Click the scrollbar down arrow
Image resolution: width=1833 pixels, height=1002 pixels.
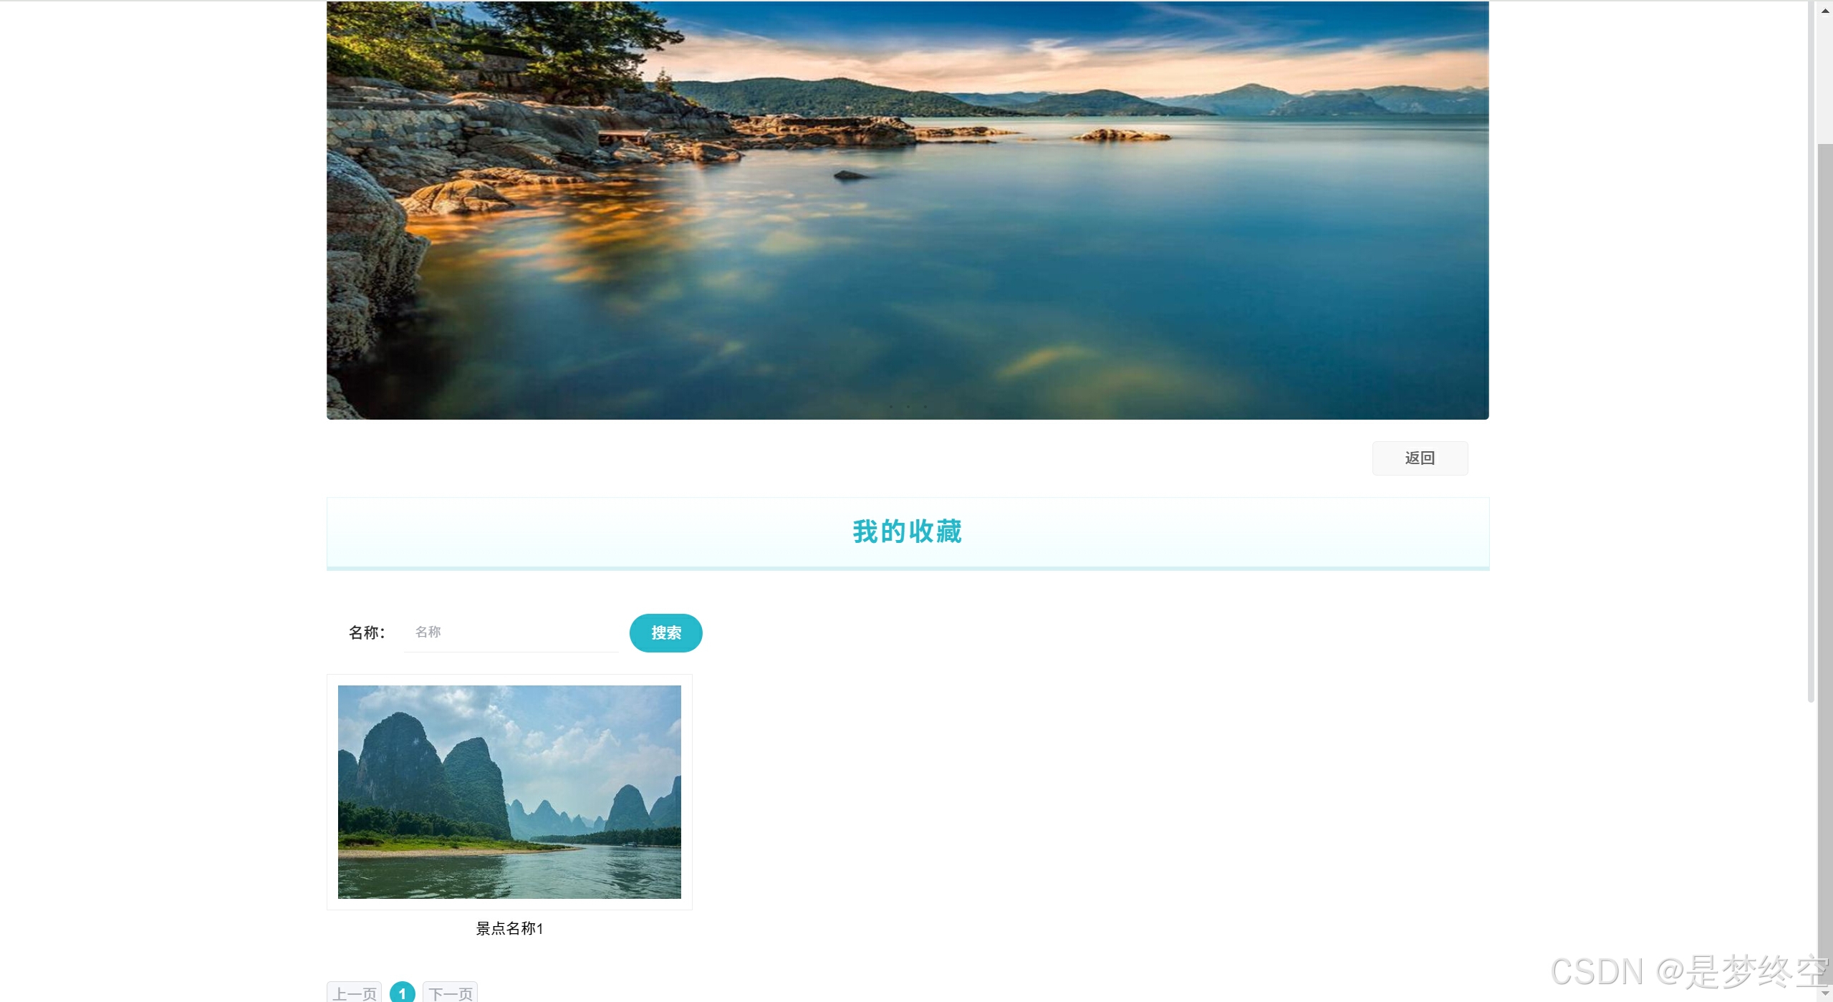1825,993
